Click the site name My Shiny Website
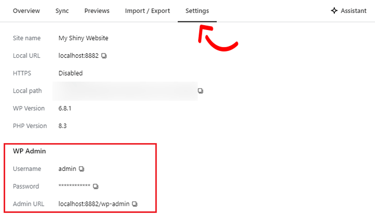 tap(84, 38)
